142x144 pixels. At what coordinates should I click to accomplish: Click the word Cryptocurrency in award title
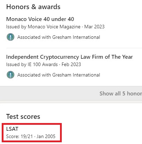pyautogui.click(x=59, y=57)
